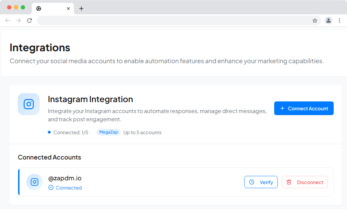Verify the @zapdm.io account

click(x=261, y=182)
